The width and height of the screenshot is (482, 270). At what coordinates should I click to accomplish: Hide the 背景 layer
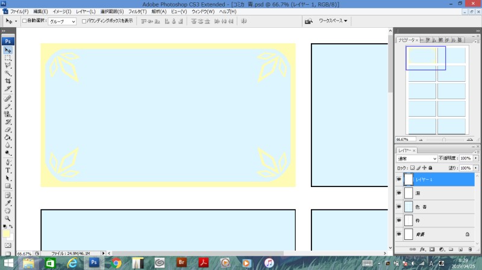(399, 234)
